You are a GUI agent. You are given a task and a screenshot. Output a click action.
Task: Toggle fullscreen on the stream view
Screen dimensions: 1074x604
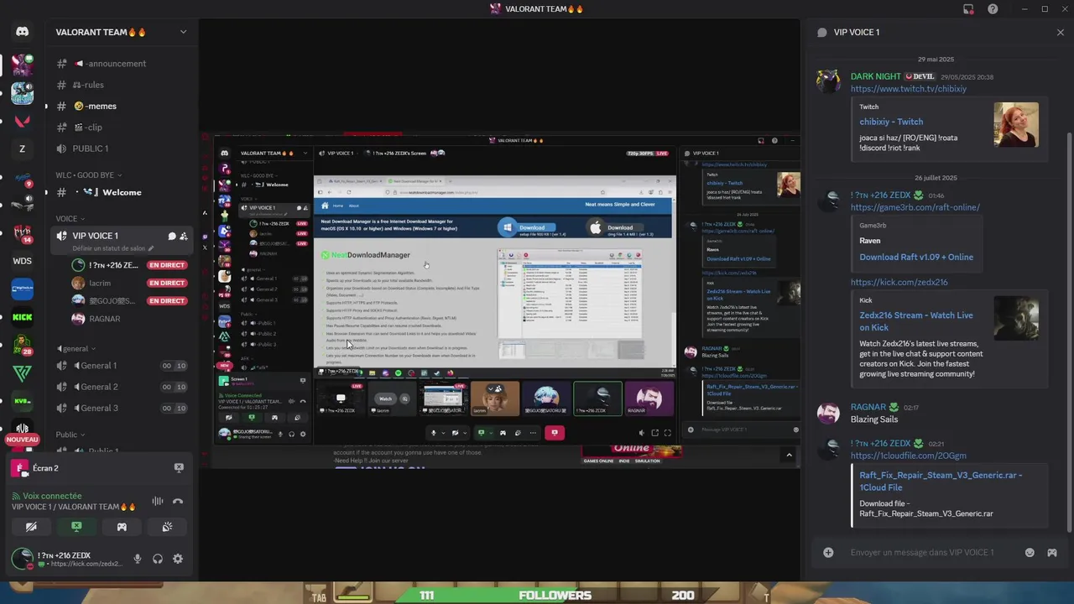pyautogui.click(x=667, y=433)
